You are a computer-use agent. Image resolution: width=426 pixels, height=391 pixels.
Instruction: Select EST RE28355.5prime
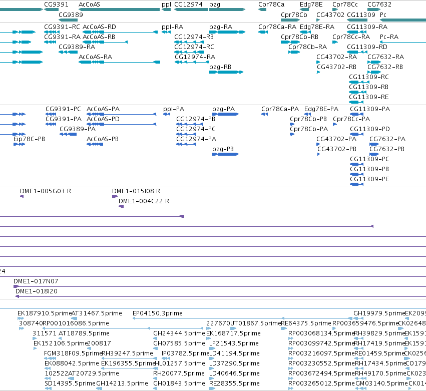click(x=212, y=388)
